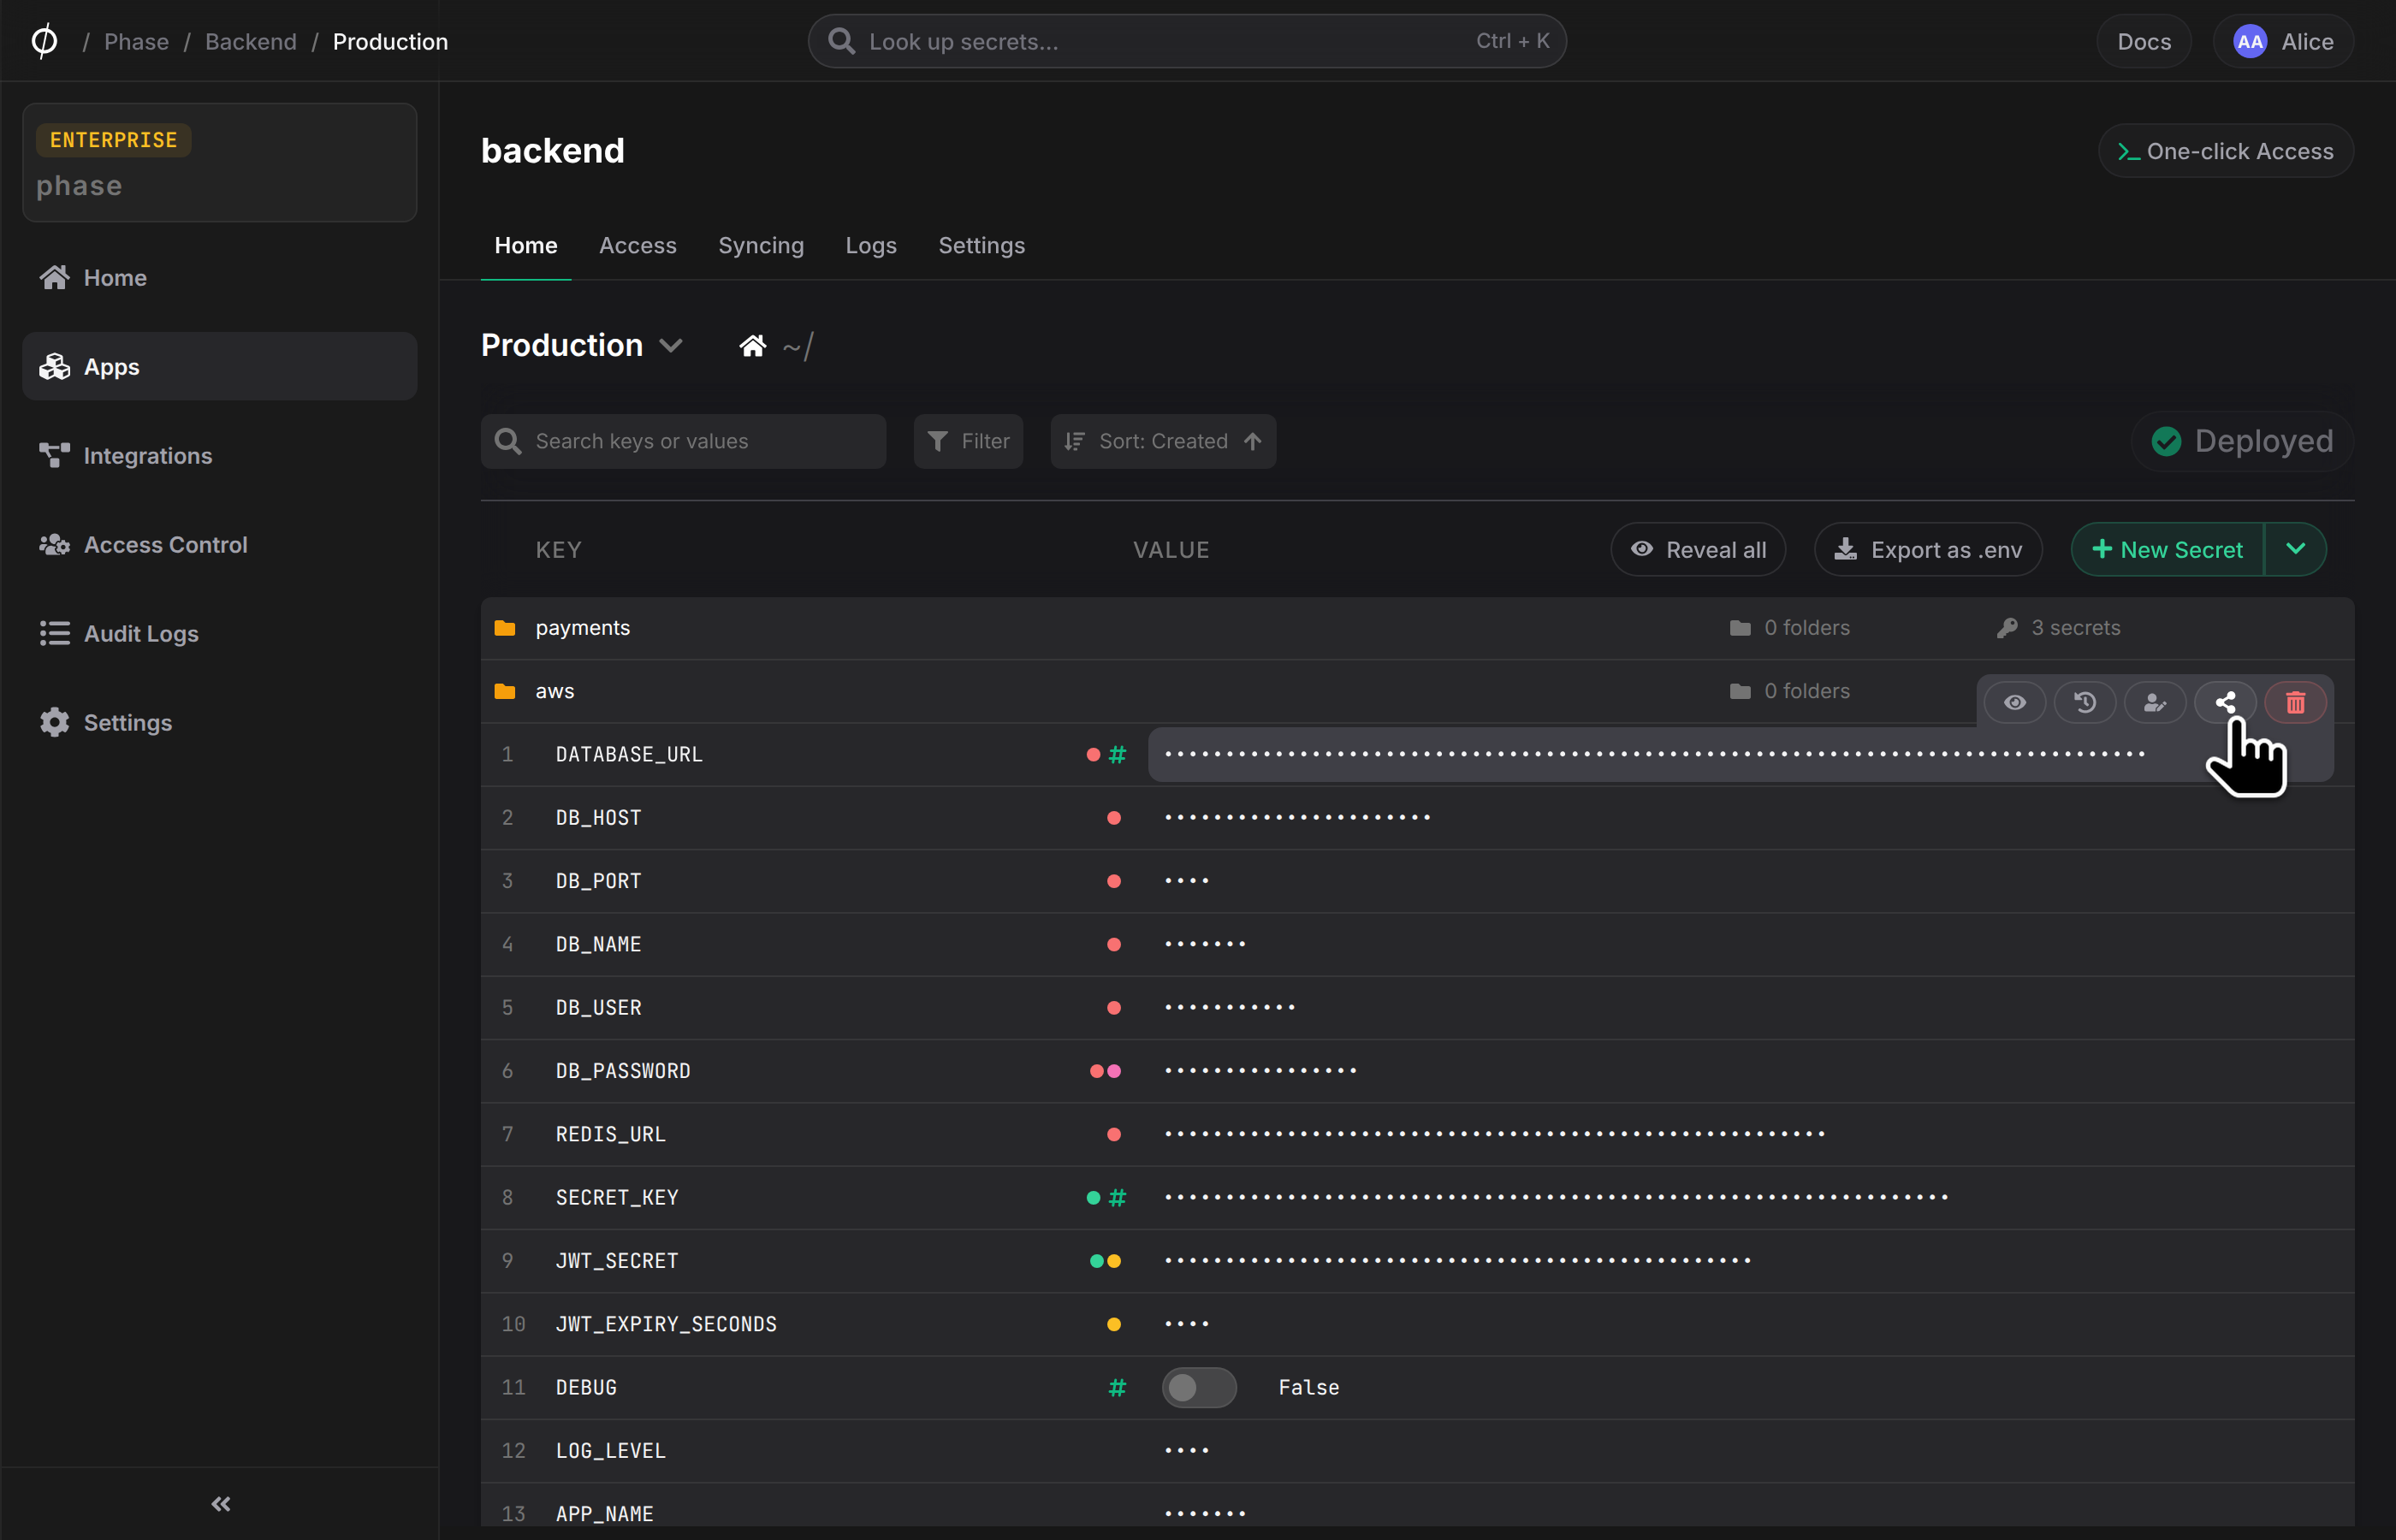Image resolution: width=2396 pixels, height=1540 pixels.
Task: Click green hash comment icon on SECRET_KEY
Action: 1117,1197
